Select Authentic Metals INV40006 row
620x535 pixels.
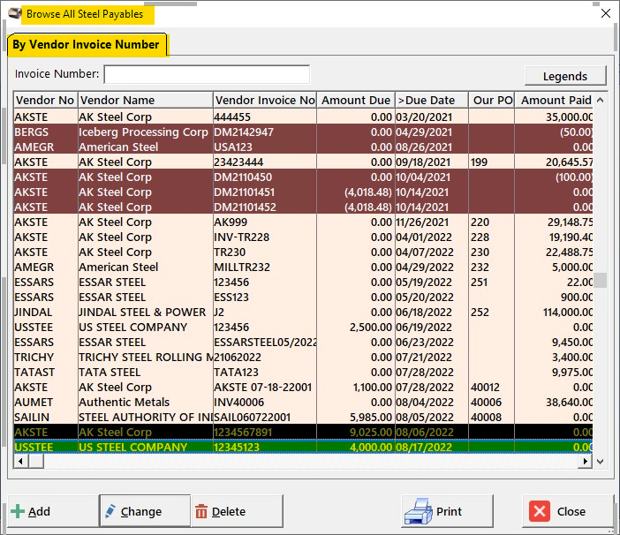pos(303,403)
